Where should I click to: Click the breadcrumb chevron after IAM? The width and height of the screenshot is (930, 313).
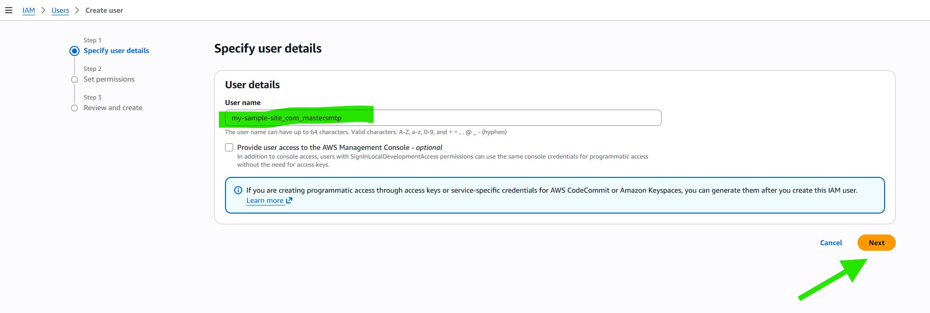[43, 10]
